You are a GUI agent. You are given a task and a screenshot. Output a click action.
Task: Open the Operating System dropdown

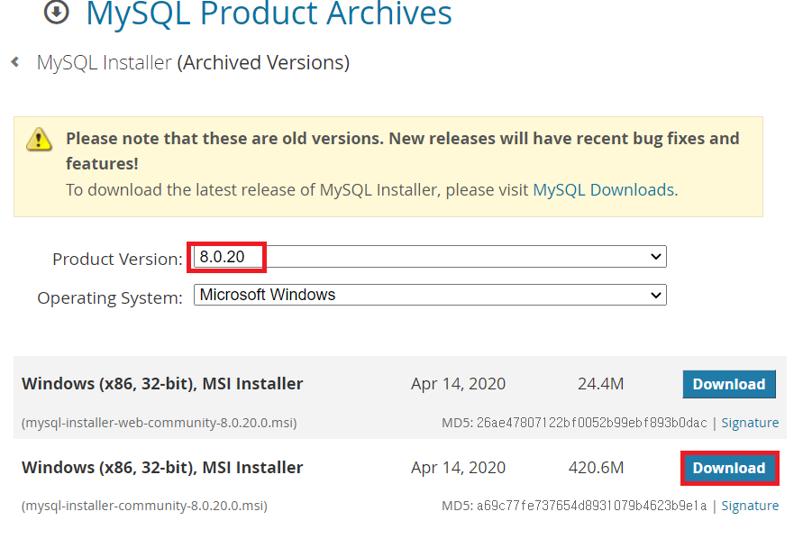pyautogui.click(x=430, y=295)
